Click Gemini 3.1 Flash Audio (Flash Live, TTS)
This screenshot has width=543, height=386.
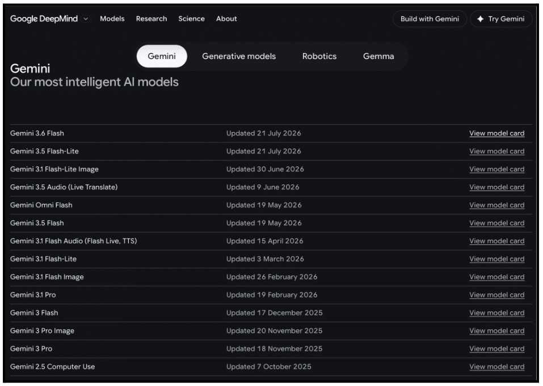click(73, 241)
